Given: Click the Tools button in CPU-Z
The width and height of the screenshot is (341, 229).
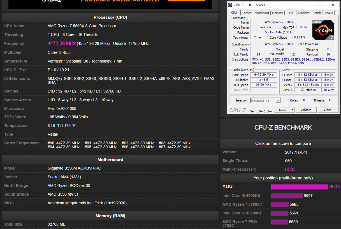Looking at the screenshot, I should click(x=282, y=110).
